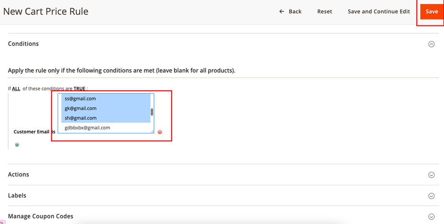The height and width of the screenshot is (224, 444).
Task: Reset the cart price rule form
Action: coord(325,12)
